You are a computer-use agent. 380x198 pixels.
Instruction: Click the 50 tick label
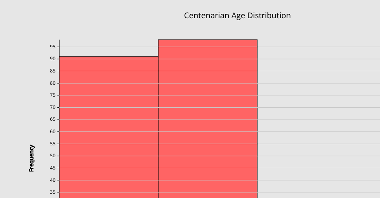pyautogui.click(x=52, y=156)
